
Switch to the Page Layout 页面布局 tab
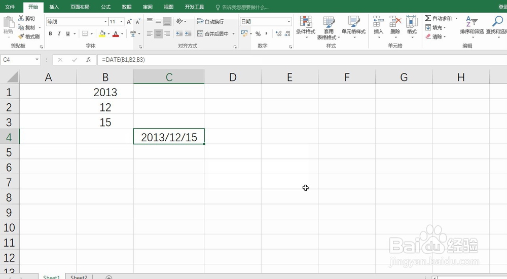pos(80,7)
